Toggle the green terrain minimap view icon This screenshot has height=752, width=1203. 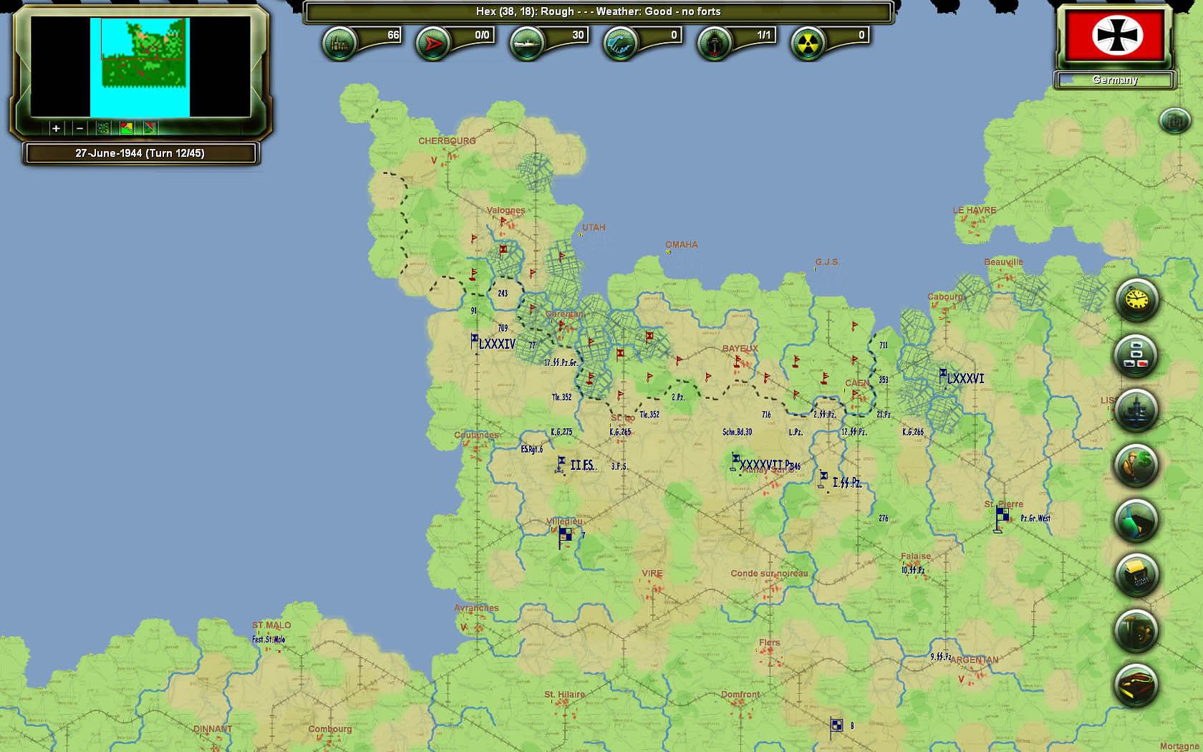click(x=103, y=128)
